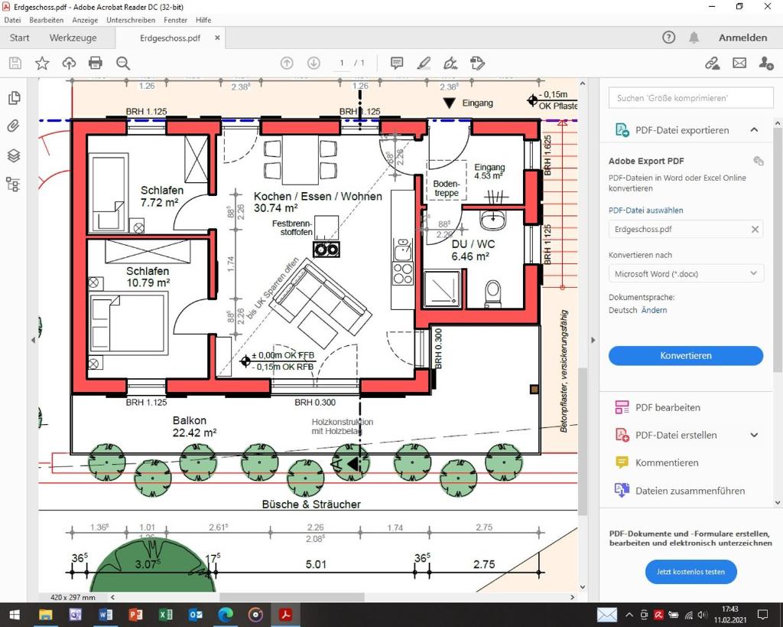Viewport: 783px width, 627px height.
Task: Click the Konvertieren button
Action: coord(686,355)
